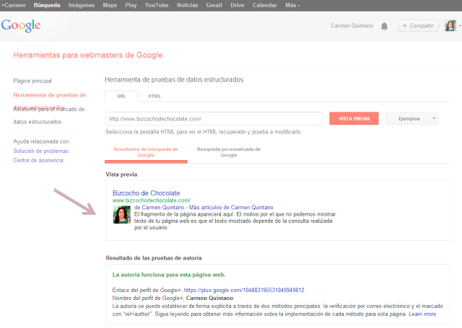This screenshot has height=328, width=462.
Task: Click the author photo thumbnail in preview
Action: coord(122,214)
